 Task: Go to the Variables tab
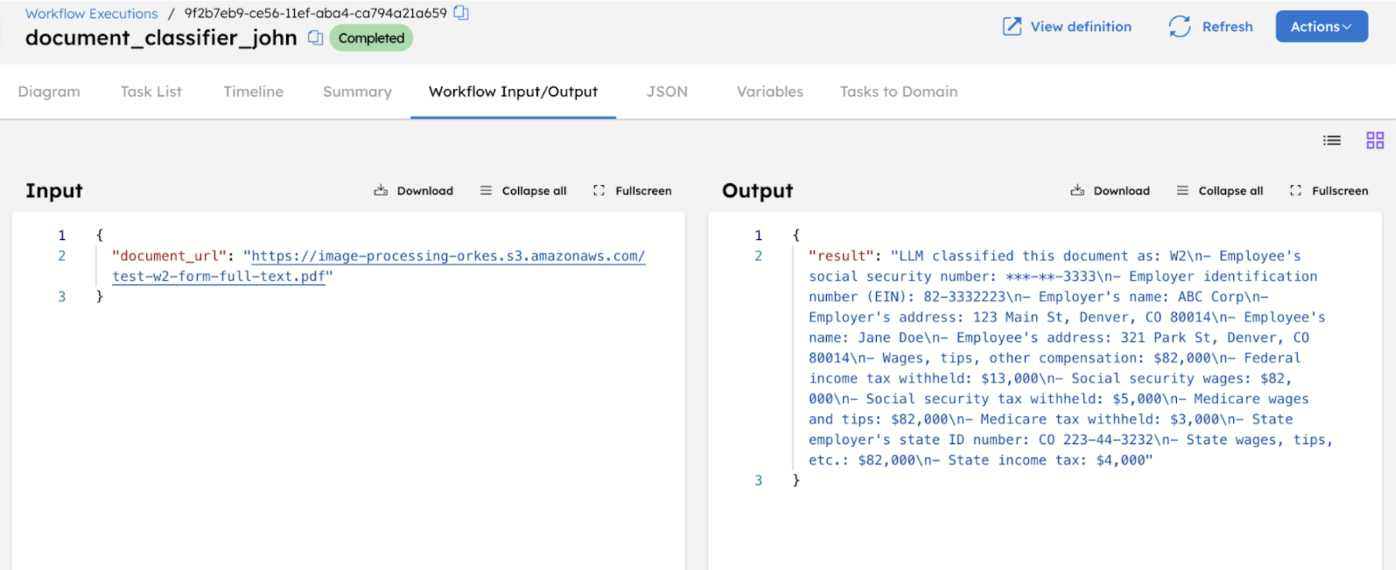point(769,91)
